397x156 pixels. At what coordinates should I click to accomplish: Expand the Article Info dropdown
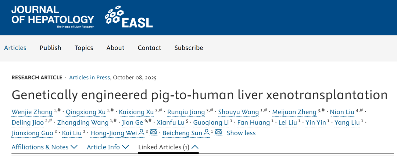108,147
